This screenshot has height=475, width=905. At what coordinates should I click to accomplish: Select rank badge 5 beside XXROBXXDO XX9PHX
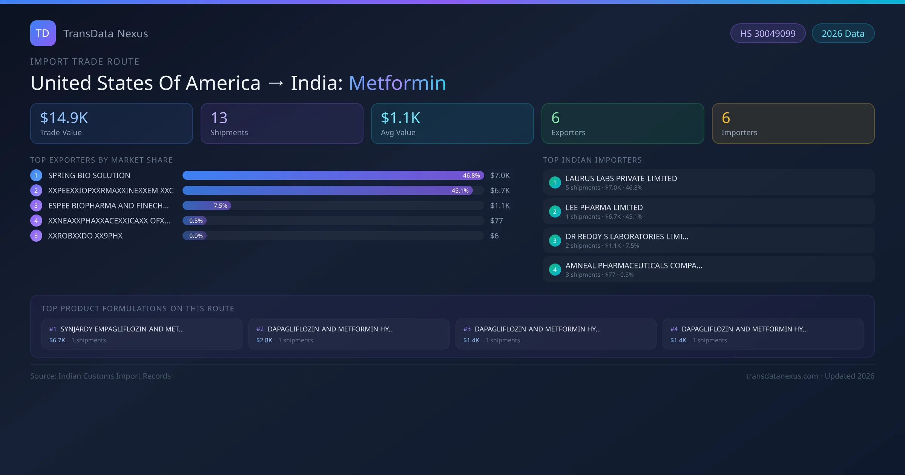[x=36, y=235]
